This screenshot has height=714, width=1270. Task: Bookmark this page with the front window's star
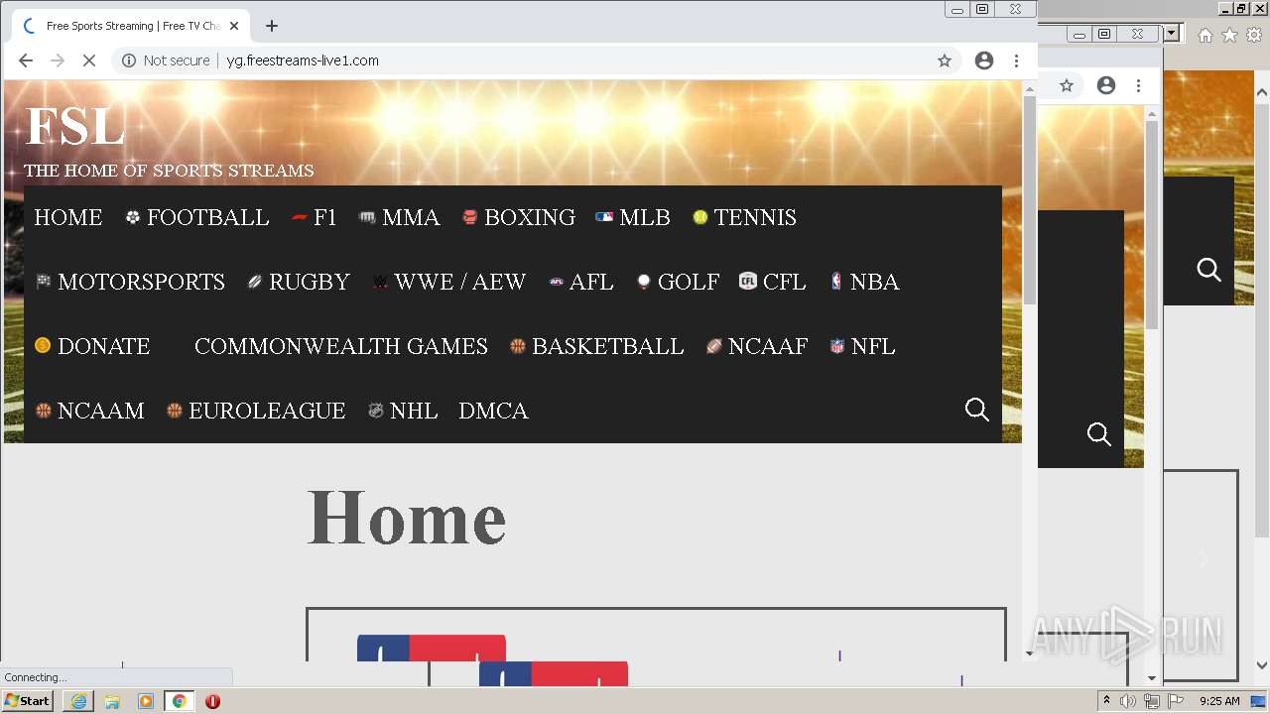[945, 60]
